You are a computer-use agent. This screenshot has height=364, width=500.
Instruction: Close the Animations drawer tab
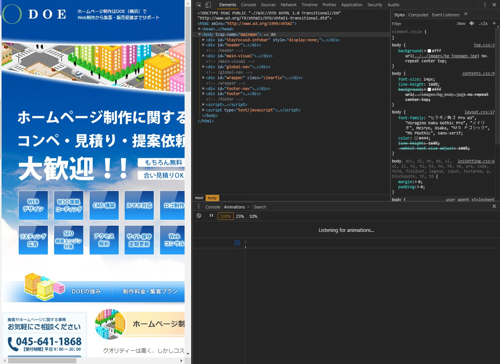(x=248, y=207)
